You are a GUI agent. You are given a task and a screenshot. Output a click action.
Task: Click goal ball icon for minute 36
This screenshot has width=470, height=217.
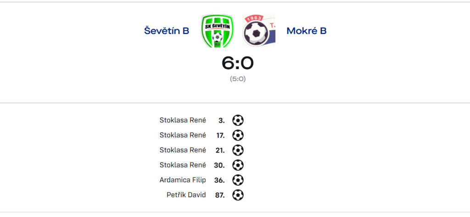pos(238,180)
